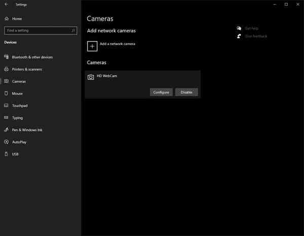Select the Pen & Windows Ink icon
Screen dimensions: 304x236
[6, 130]
